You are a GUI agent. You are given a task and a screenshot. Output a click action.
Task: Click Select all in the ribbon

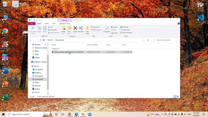(124, 27)
